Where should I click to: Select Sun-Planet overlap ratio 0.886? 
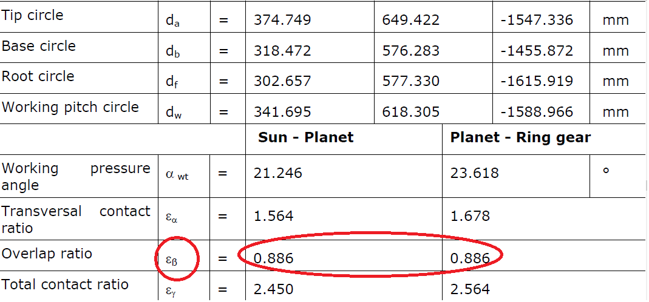[274, 258]
